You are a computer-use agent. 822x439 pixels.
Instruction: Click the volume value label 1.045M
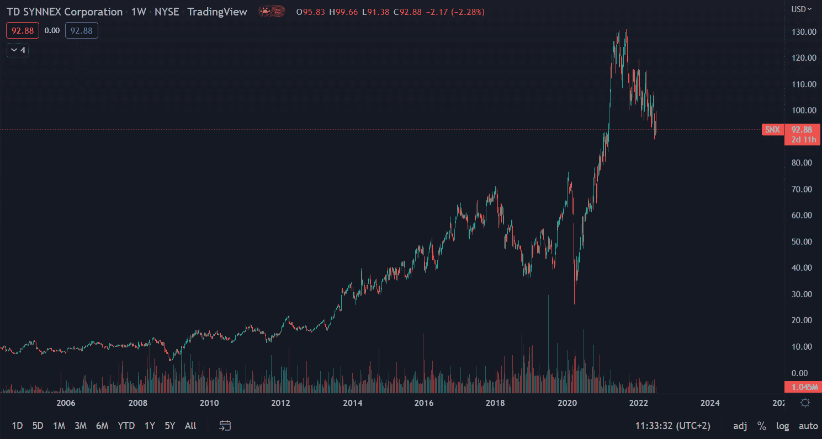[x=803, y=386]
